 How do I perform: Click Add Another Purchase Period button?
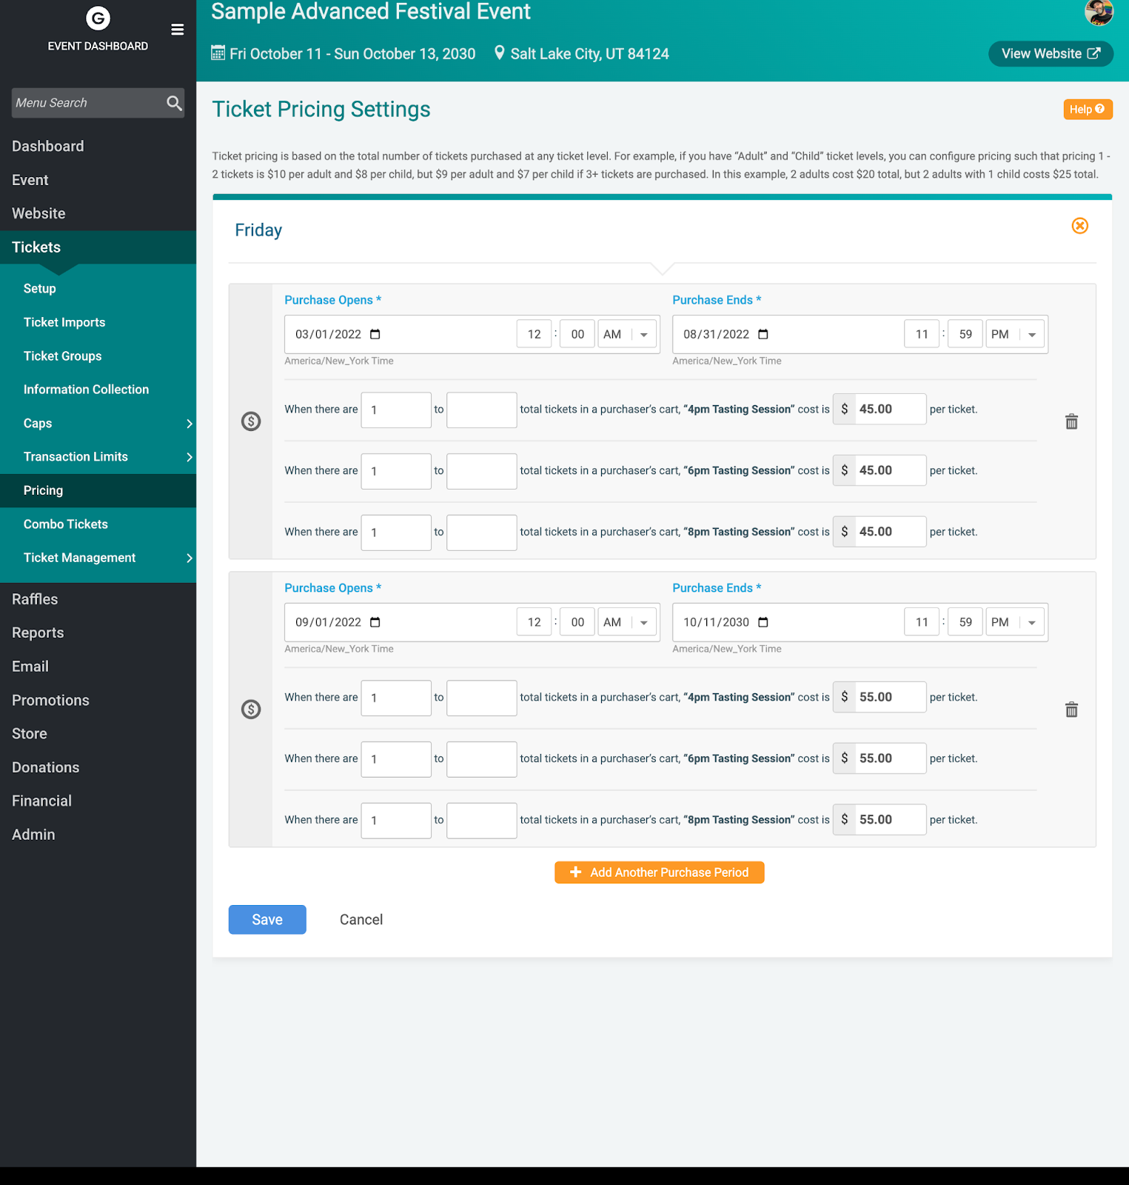659,872
